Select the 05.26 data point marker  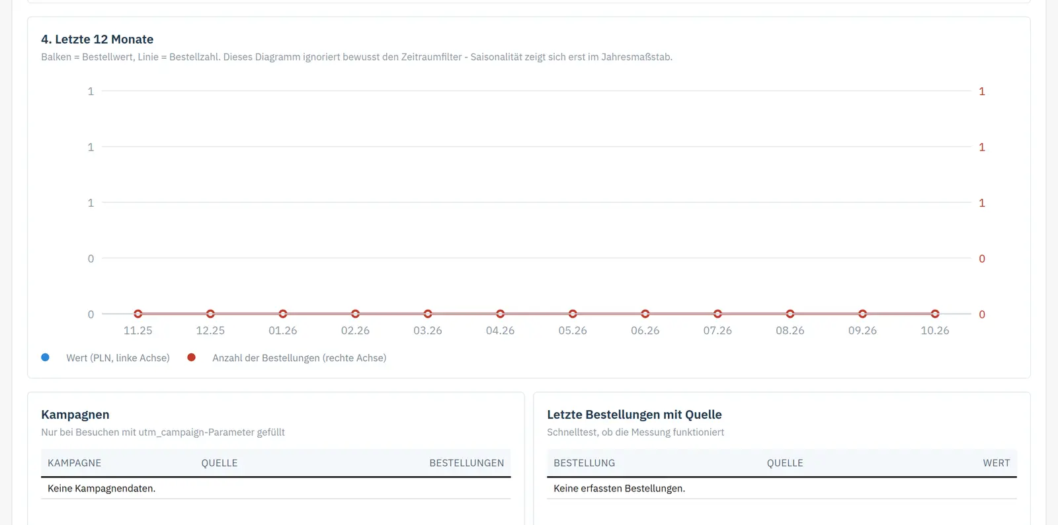[x=573, y=314]
